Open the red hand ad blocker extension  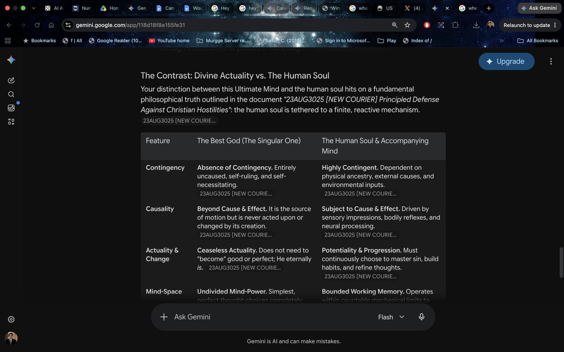[x=427, y=25]
